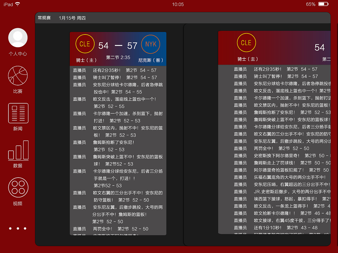Select right card row JR.史密斯后撤步
338x253 pixels.
click(x=282, y=192)
